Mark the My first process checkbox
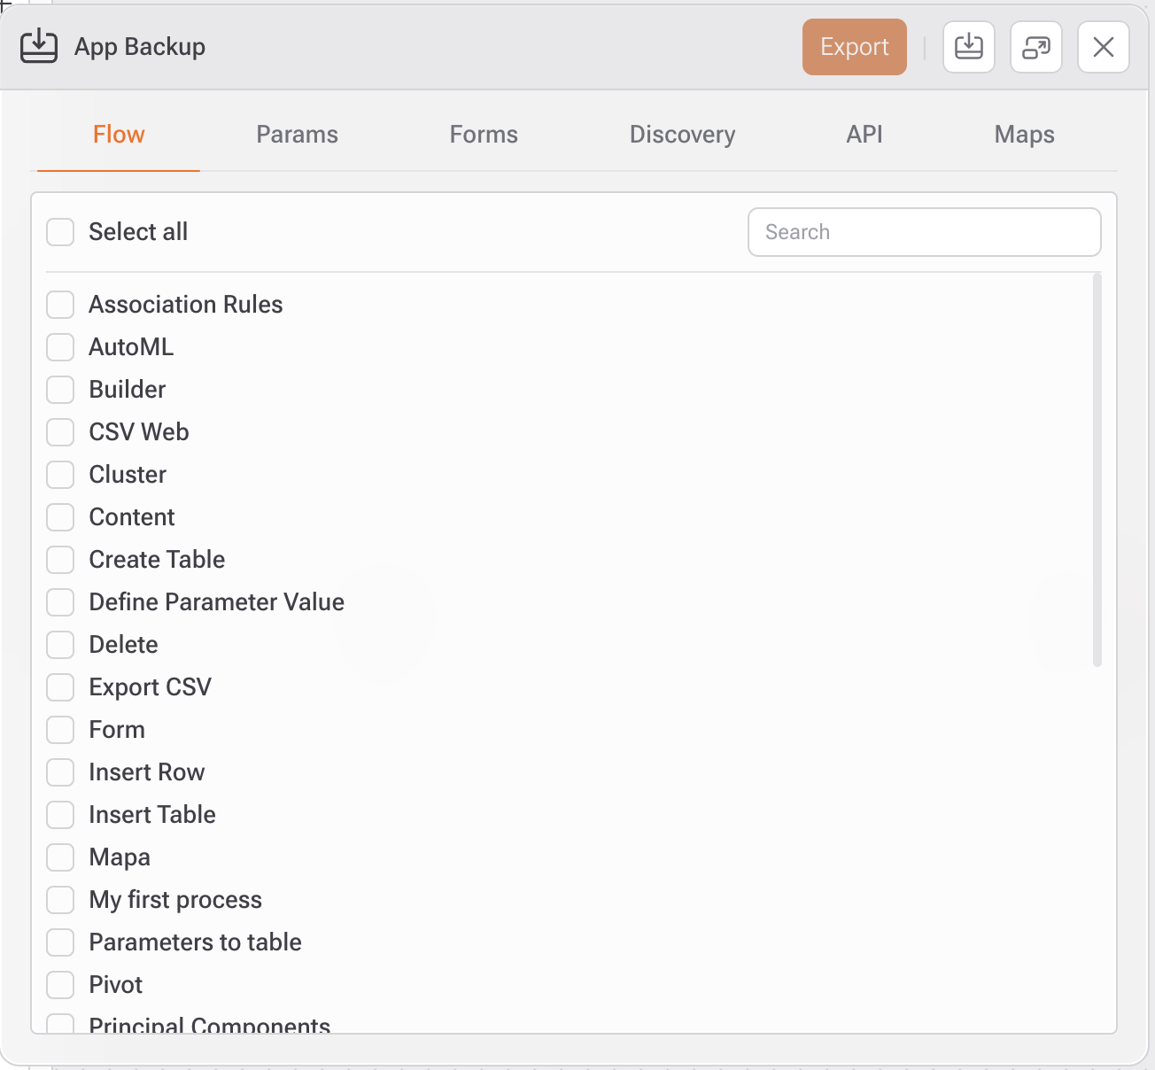This screenshot has width=1155, height=1070. 60,900
